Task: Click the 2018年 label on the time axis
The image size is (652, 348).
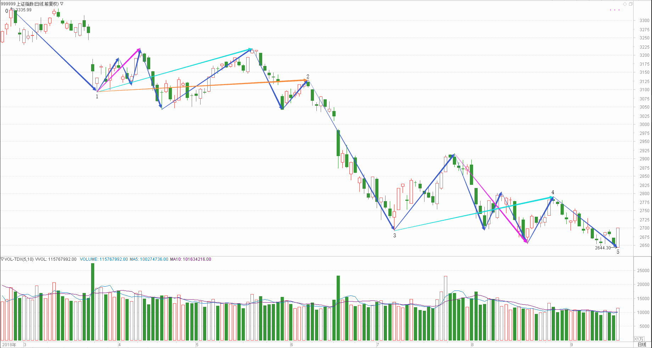Action: tap(9, 345)
